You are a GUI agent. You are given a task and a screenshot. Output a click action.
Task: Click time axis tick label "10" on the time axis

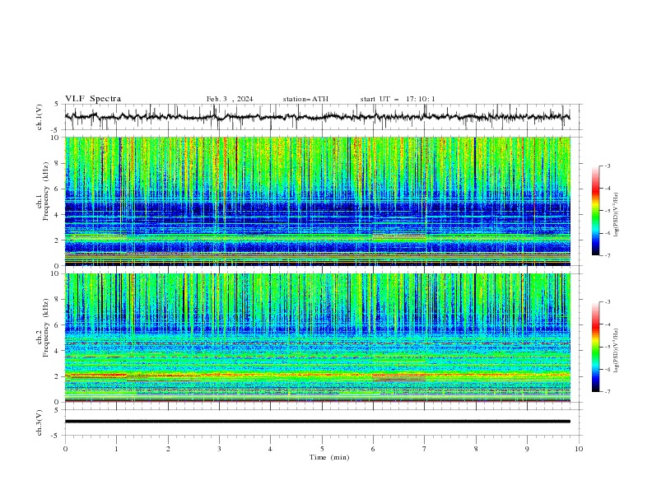click(x=579, y=449)
